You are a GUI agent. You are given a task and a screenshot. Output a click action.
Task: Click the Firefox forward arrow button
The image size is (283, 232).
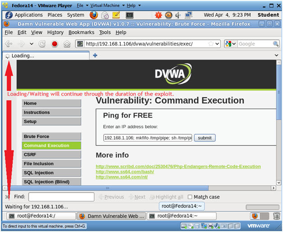coord(22,44)
